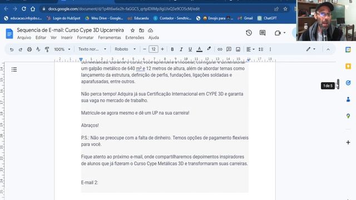Viewport: 356px width, 200px height.
Task: Open the Extensões menu
Action: [x=135, y=38]
